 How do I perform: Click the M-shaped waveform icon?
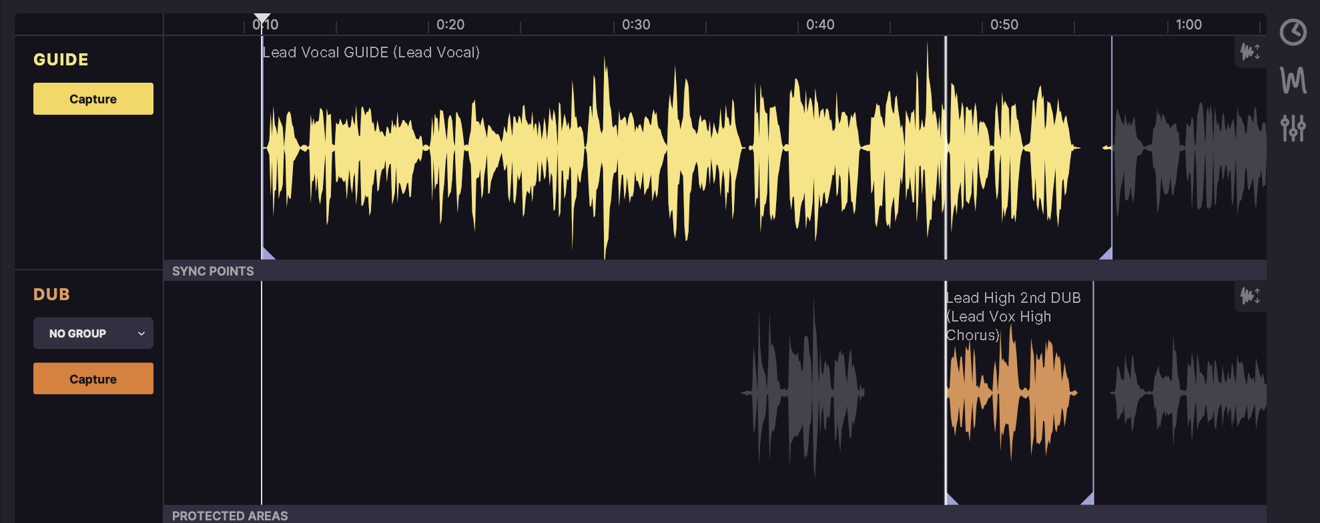(x=1293, y=81)
